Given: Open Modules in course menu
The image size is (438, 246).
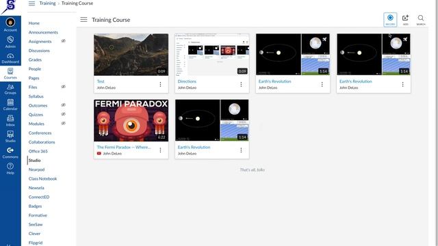Looking at the screenshot, I should (36, 124).
